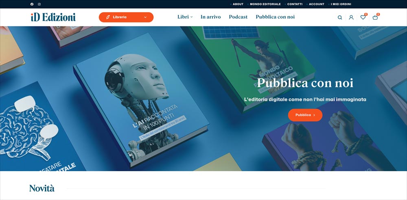Click the iD Edizioni logo
The image size is (407, 200).
coord(53,17)
